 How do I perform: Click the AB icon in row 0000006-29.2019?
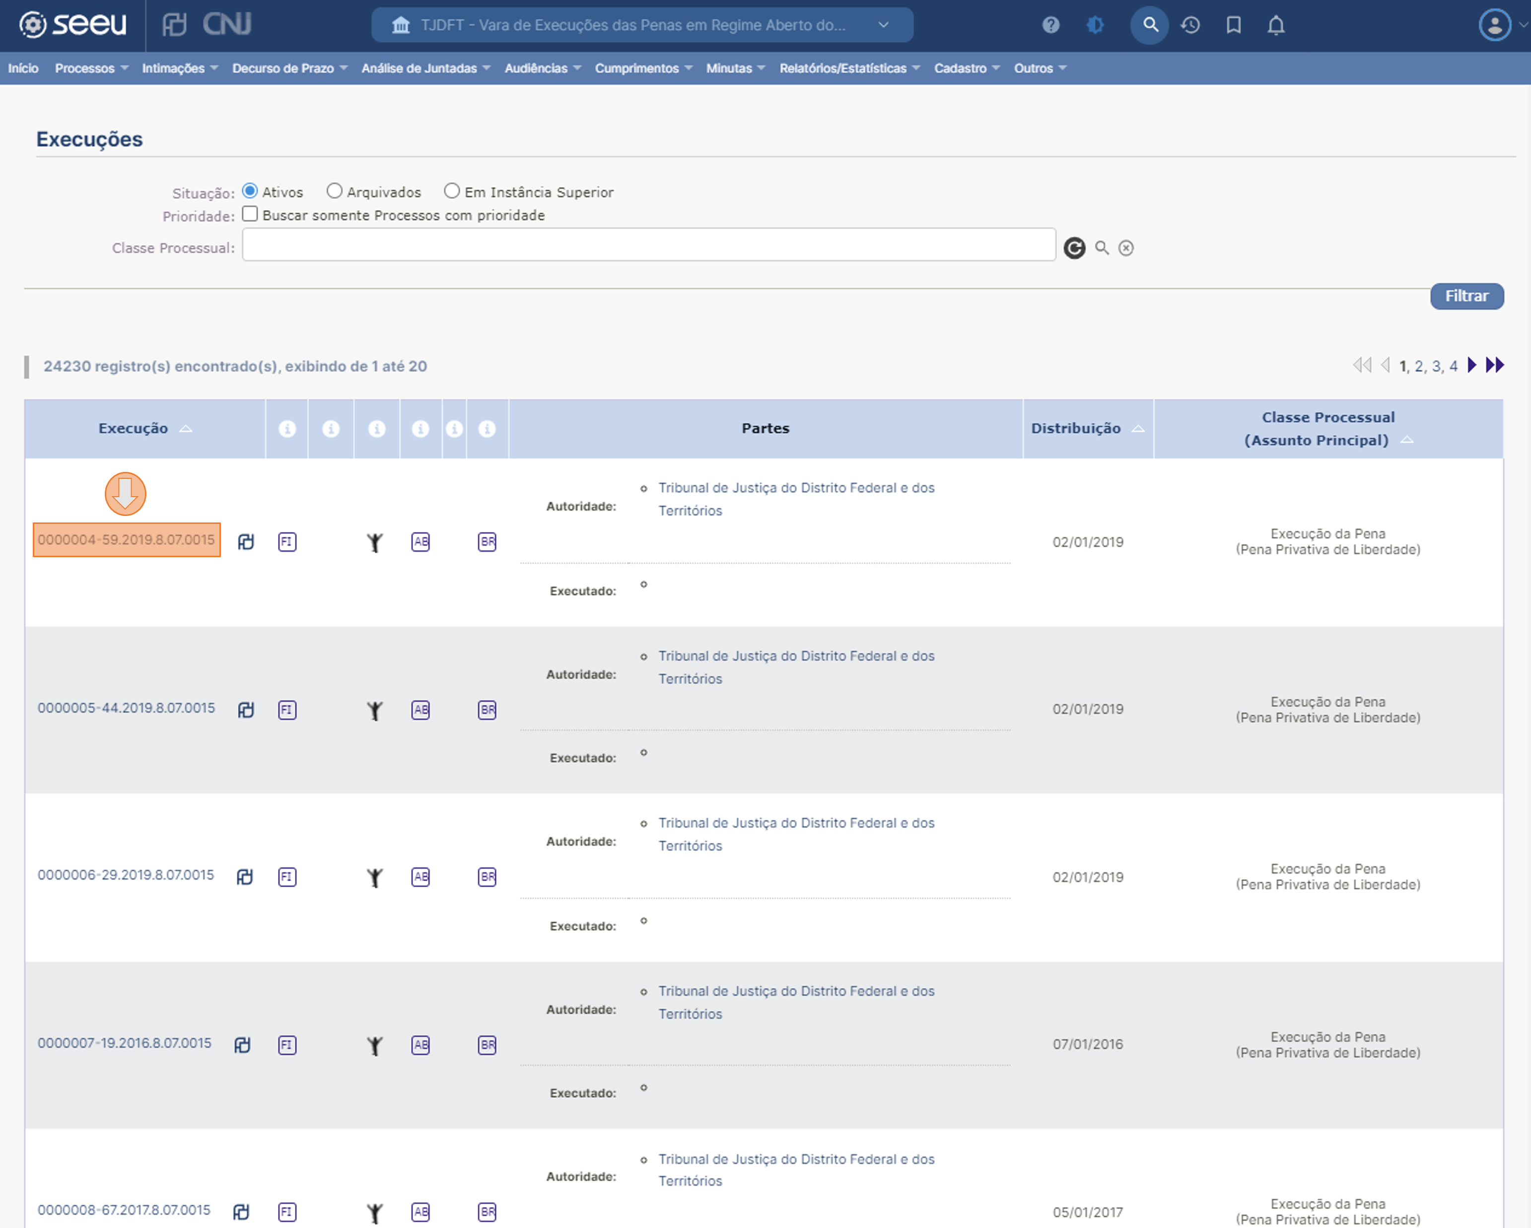(x=420, y=877)
